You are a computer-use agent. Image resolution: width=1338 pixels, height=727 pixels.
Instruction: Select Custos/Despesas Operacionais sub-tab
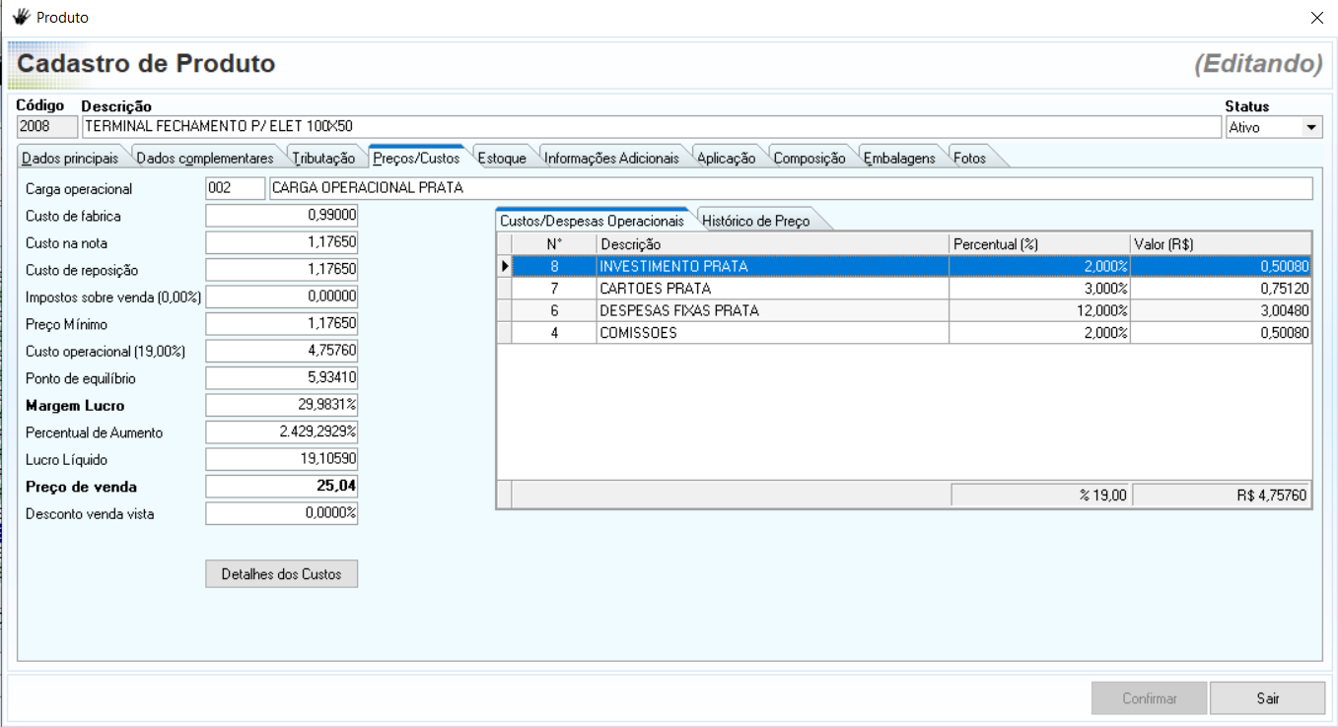pyautogui.click(x=592, y=220)
